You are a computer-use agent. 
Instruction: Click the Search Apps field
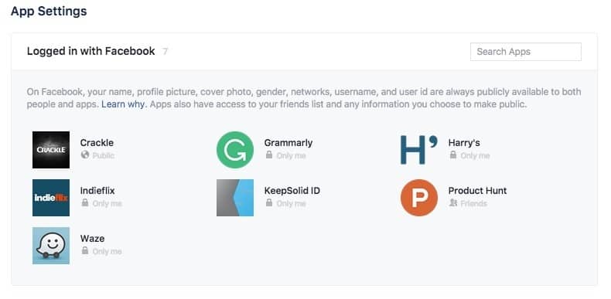(526, 52)
